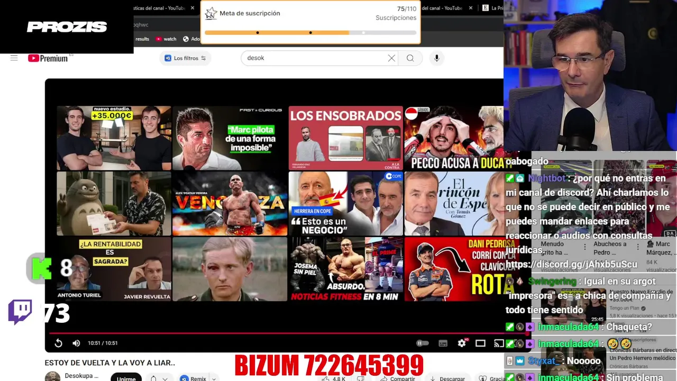
Task: Open the Totoro statue endscreen video
Action: pos(114,203)
